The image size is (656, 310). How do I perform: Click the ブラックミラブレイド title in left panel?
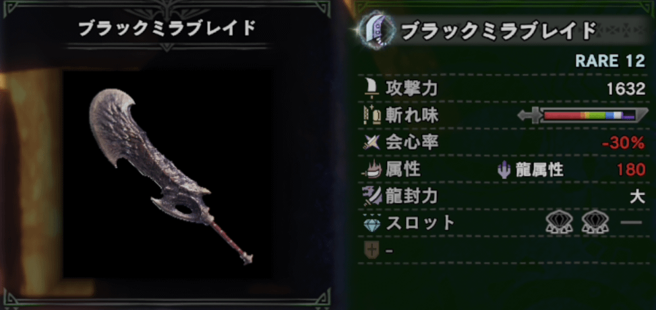tap(167, 29)
